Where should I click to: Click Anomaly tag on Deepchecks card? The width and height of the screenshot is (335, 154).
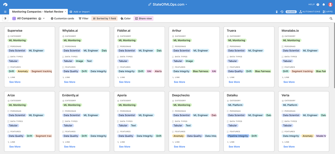click(x=178, y=136)
